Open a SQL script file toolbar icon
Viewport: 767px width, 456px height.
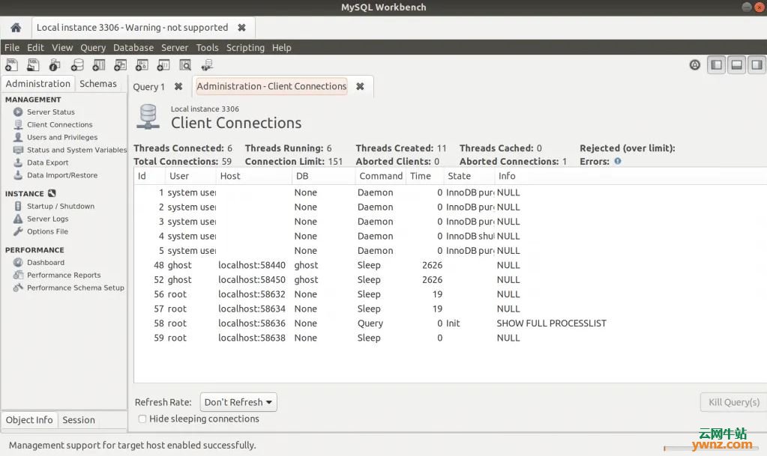point(33,65)
